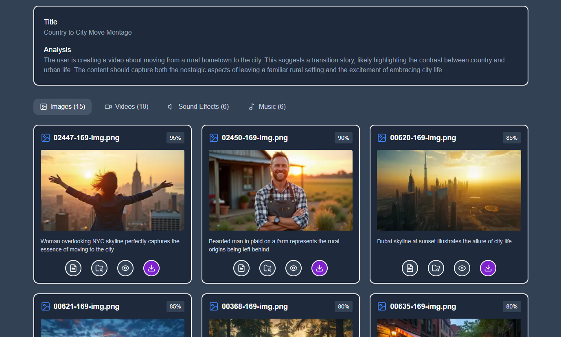The width and height of the screenshot is (561, 337).
Task: Click image file icon beside 02450-169-img.png
Action: 214,138
